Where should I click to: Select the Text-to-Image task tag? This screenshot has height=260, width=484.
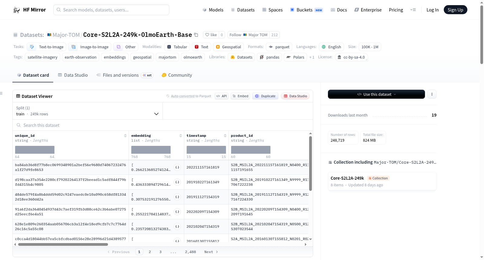47,47
